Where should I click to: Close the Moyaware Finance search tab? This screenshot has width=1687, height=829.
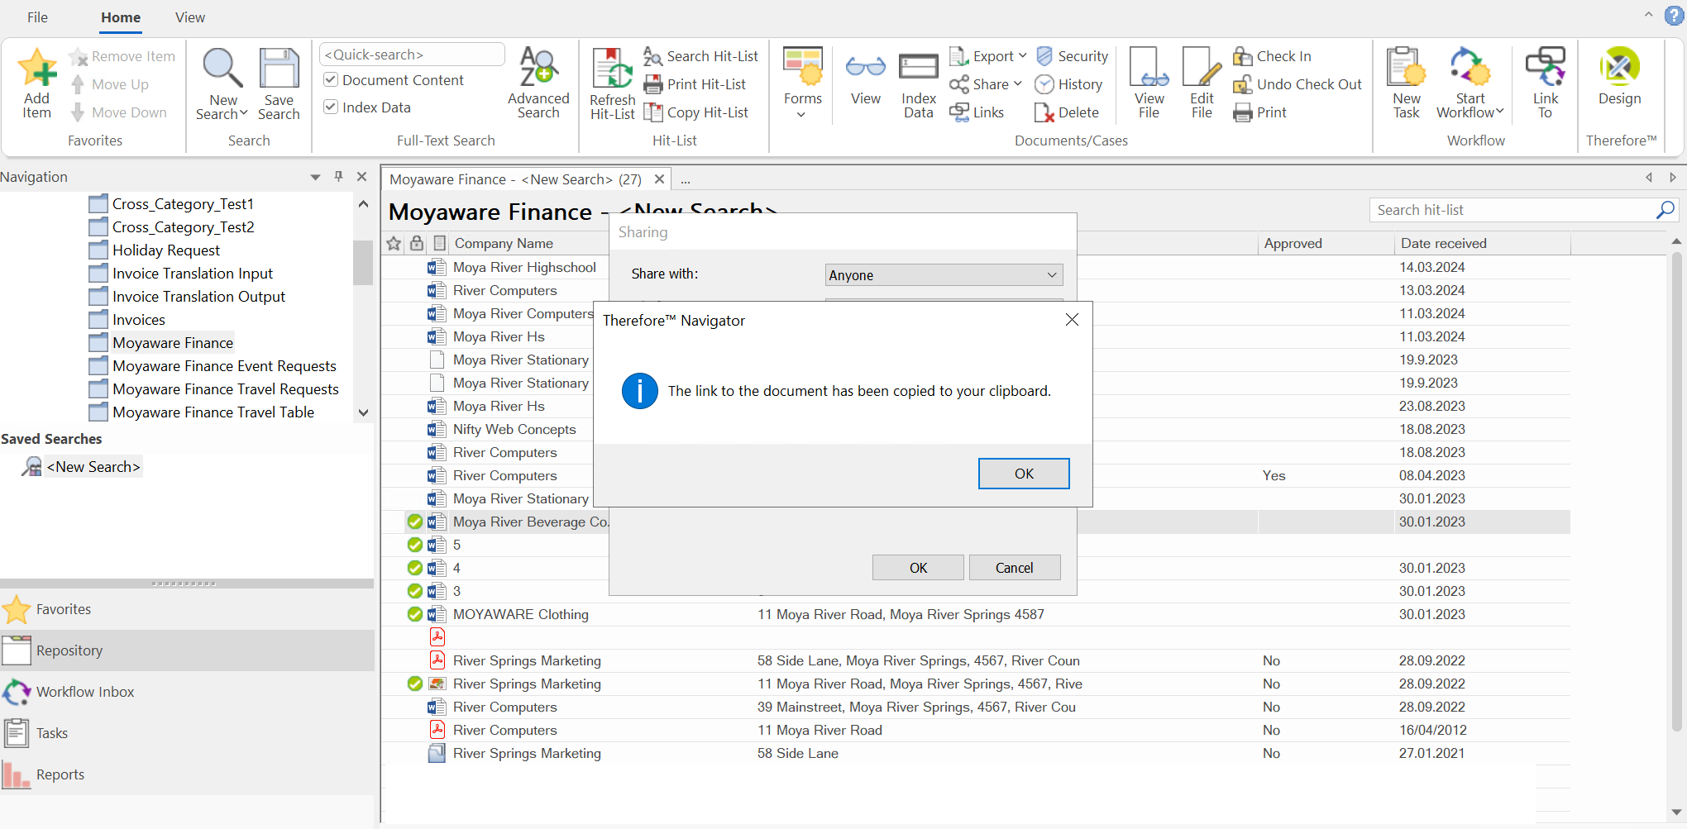pos(659,179)
